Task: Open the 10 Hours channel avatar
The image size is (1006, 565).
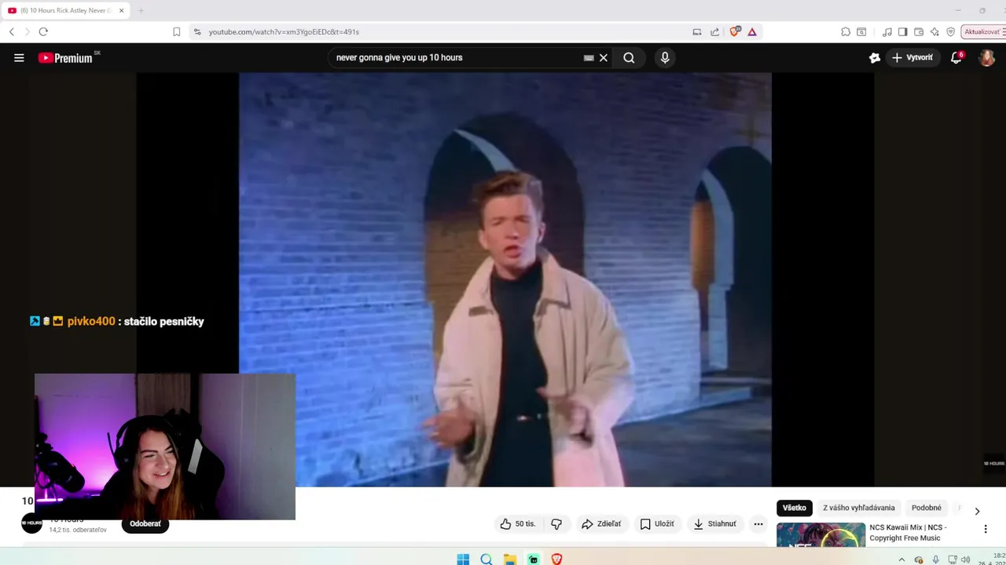Action: tap(31, 523)
